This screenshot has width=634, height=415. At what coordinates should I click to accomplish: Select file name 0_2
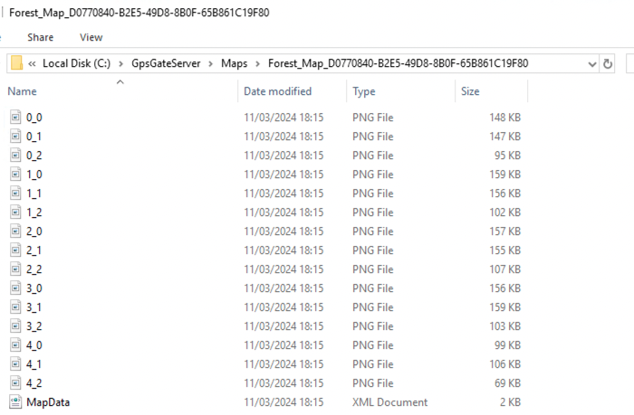34,156
